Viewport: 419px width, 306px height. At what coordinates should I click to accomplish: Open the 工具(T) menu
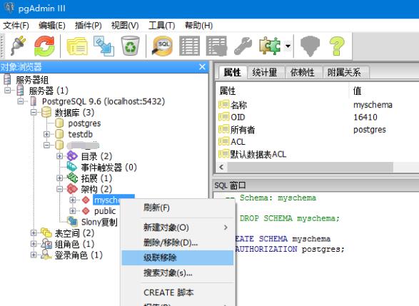coord(161,26)
